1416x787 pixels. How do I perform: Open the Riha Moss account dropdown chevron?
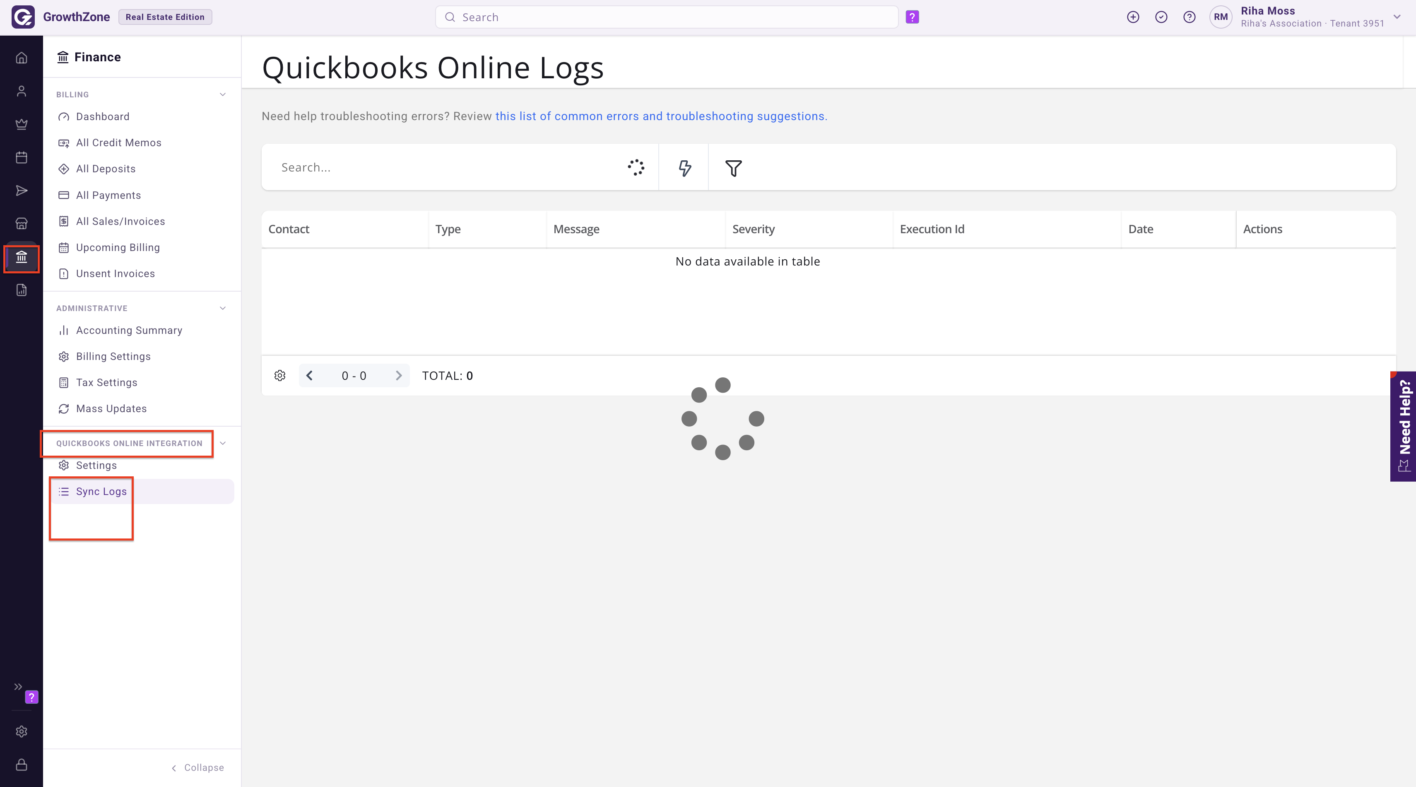pyautogui.click(x=1397, y=17)
